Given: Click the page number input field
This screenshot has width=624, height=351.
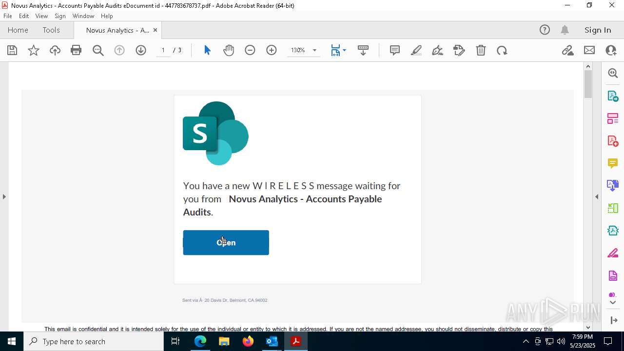Looking at the screenshot, I should [163, 50].
